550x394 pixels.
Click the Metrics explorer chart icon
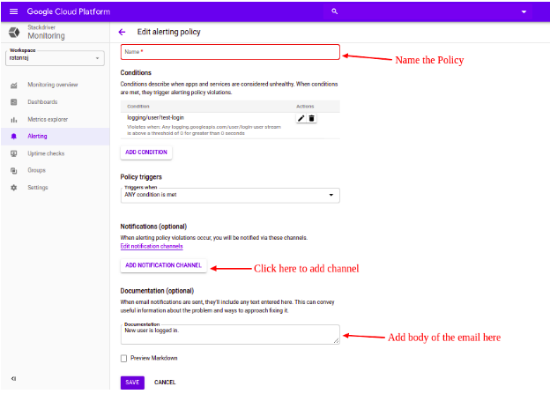14,120
